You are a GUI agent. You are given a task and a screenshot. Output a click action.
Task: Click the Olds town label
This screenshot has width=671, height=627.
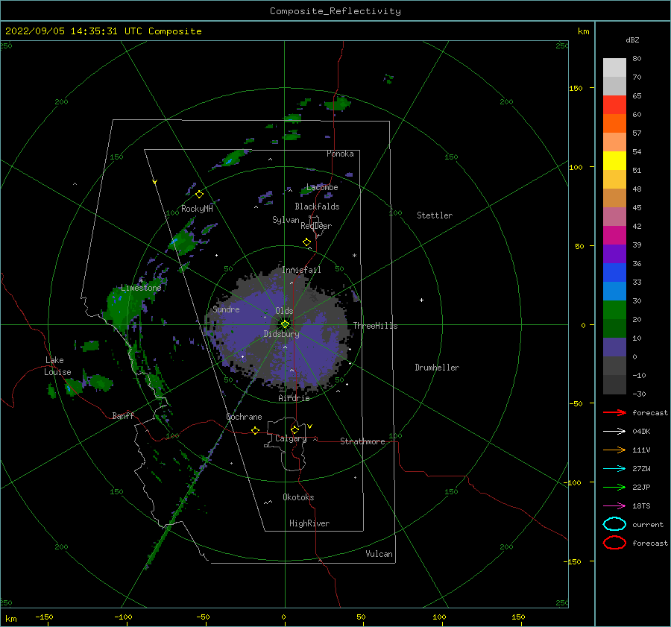tap(284, 311)
